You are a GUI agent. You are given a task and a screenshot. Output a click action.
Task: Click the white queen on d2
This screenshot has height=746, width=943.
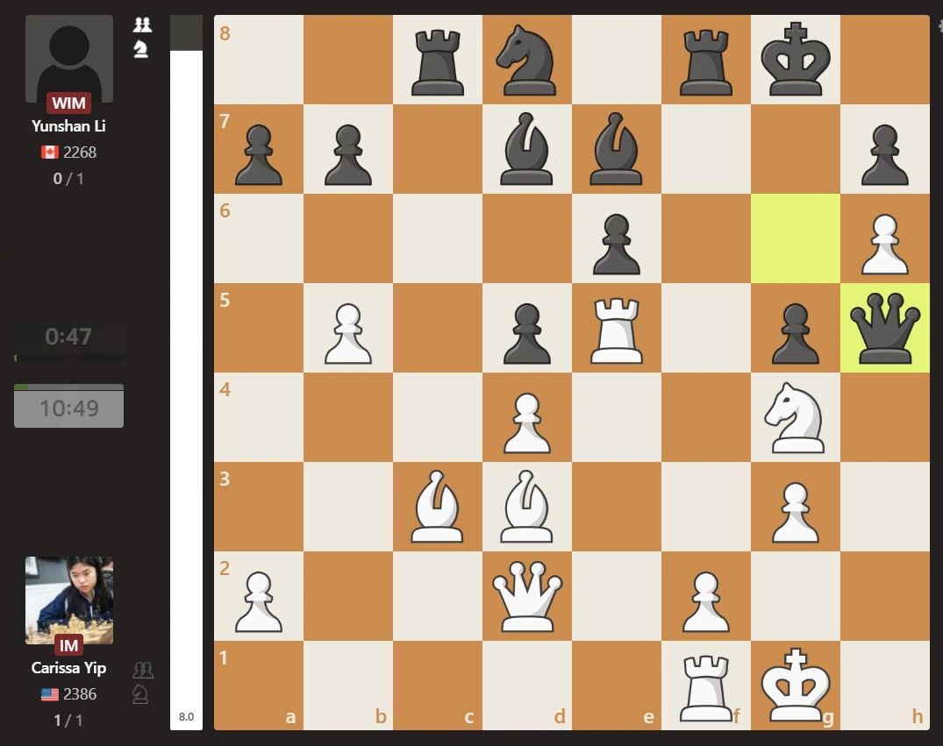pos(527,599)
